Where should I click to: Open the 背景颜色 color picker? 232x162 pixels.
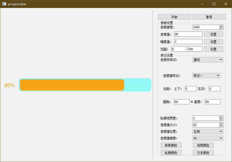[171, 145]
